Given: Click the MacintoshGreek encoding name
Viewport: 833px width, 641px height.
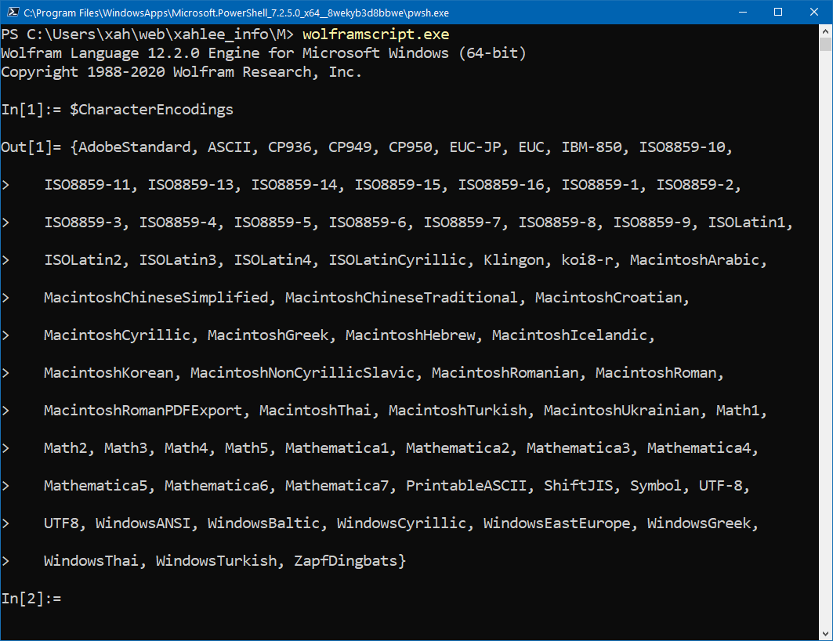Looking at the screenshot, I should (268, 335).
